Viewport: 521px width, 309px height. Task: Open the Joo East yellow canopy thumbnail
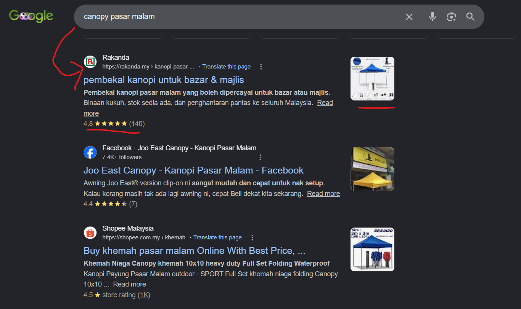point(372,169)
